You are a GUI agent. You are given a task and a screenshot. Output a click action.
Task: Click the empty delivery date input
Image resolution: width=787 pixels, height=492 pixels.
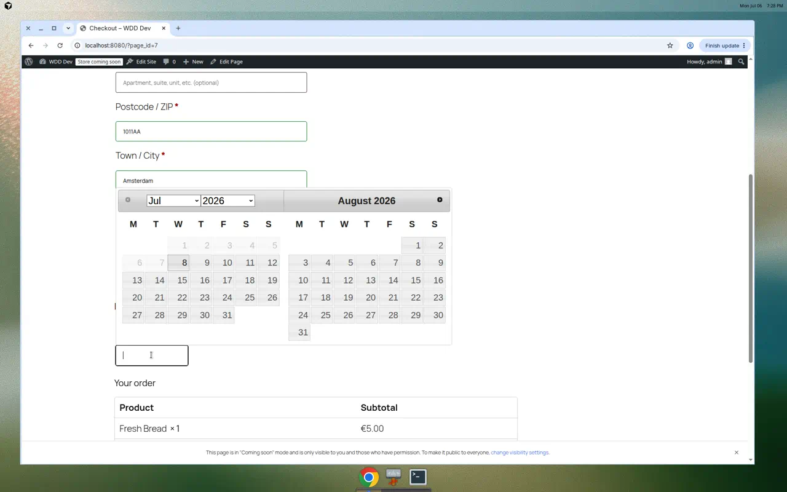point(152,355)
